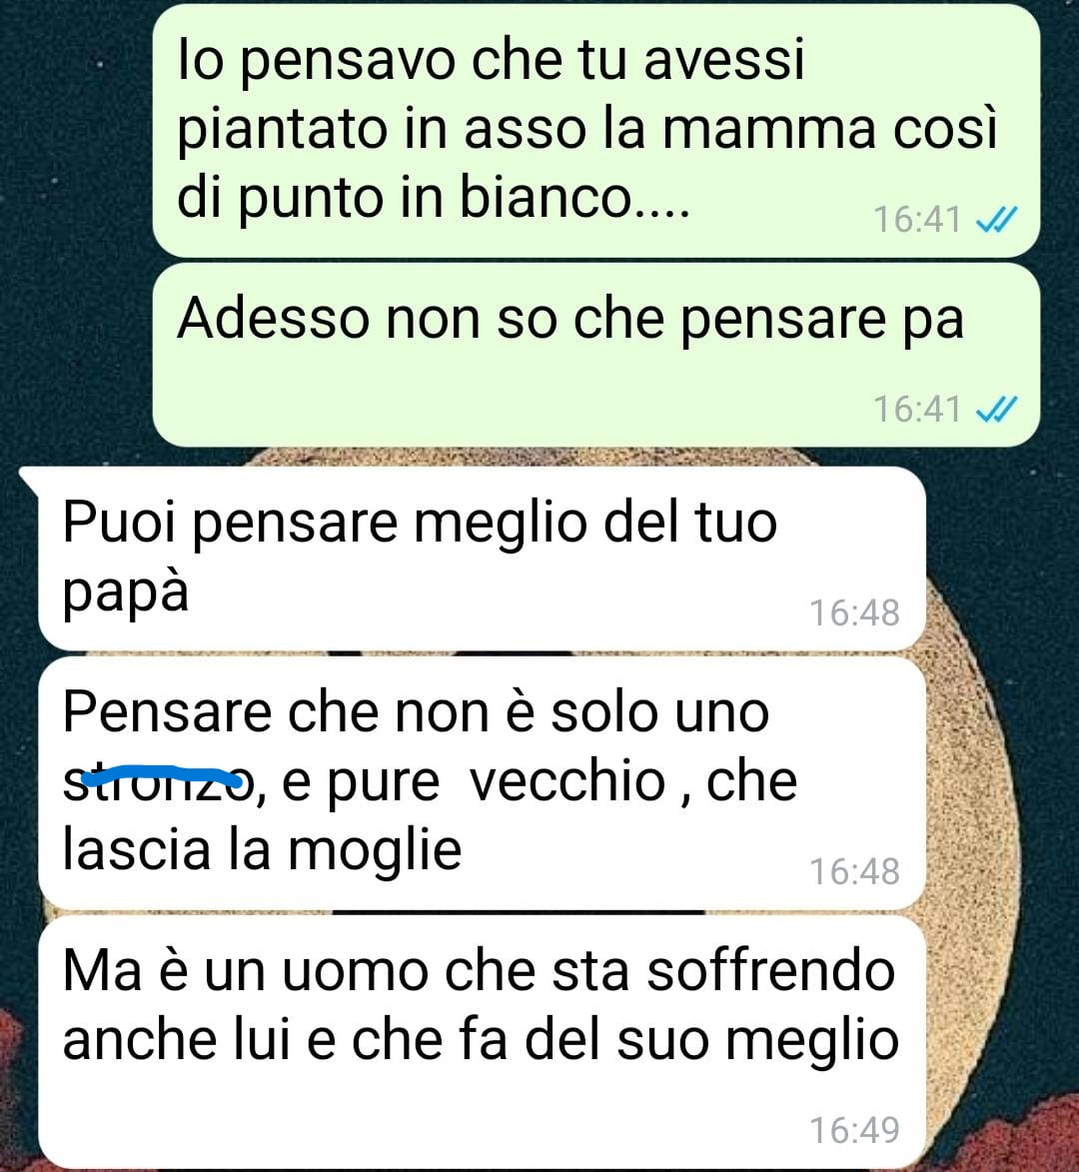Select the 'Io pensavo che tu avessi' message bubble
The height and width of the screenshot is (1172, 1079).
point(595,130)
